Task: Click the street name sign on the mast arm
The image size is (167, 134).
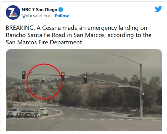Action: coord(123,85)
